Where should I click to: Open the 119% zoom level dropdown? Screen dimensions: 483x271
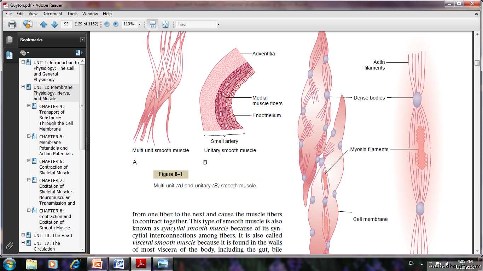[139, 24]
